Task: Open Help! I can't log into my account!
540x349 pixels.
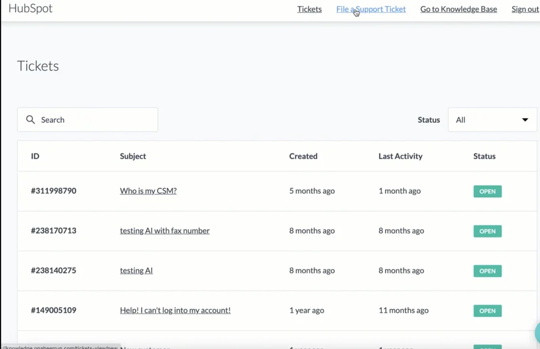Action: [175, 310]
